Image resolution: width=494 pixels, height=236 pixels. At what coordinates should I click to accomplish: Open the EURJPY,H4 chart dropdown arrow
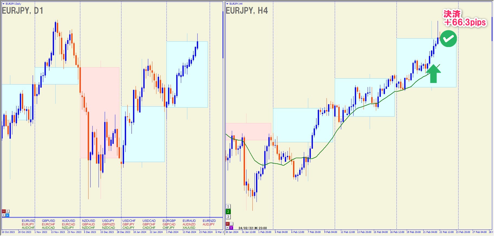click(x=227, y=4)
